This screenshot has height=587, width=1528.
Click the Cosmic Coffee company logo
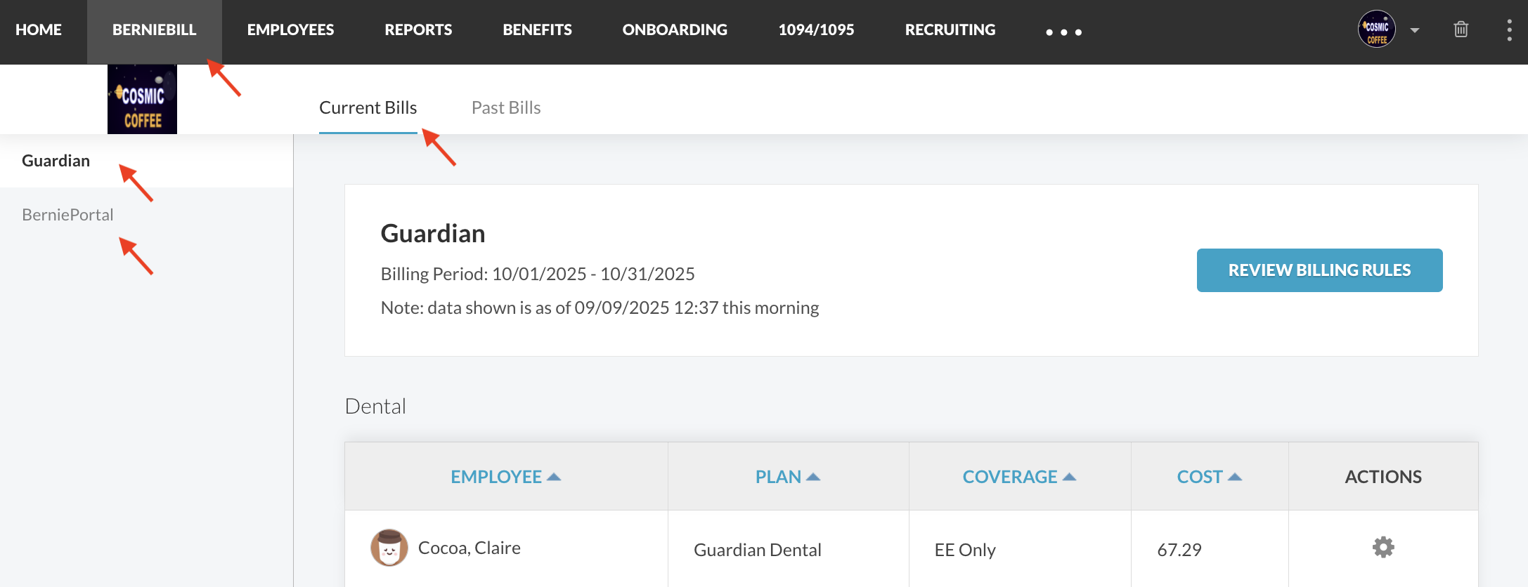(x=142, y=99)
